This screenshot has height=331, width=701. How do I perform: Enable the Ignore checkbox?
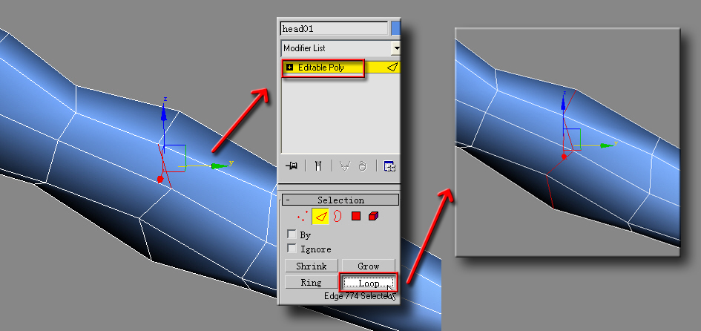pos(292,249)
